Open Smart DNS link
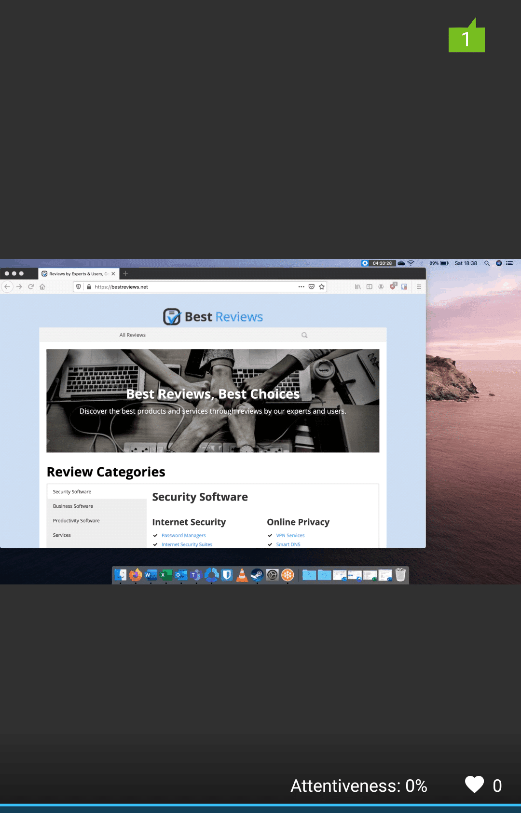 click(288, 544)
